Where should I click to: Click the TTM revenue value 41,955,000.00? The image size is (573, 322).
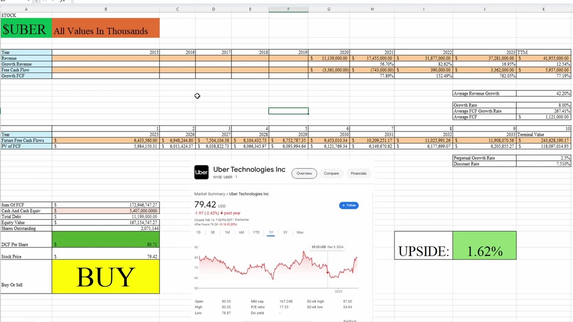point(543,58)
